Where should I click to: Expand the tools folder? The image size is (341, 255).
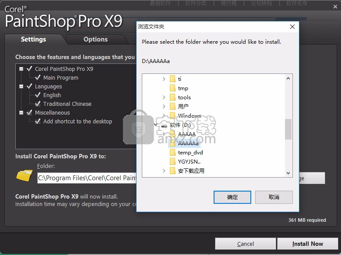point(164,98)
